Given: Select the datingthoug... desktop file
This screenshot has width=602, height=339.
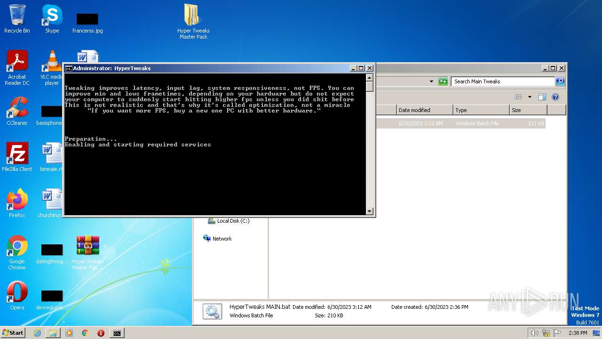Looking at the screenshot, I should (52, 254).
